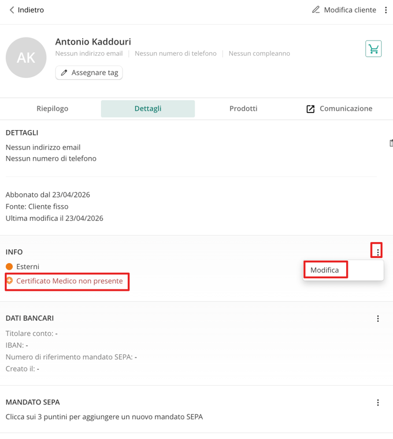This screenshot has width=393, height=439.
Task: Click the orange plus icon beside Certificato Medico
Action: click(x=9, y=281)
